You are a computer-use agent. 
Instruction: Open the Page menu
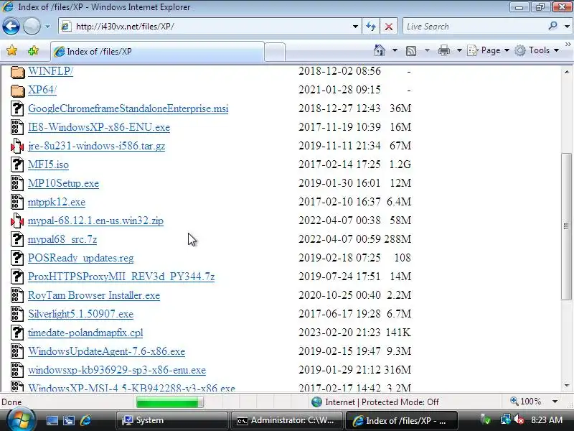[x=489, y=50]
